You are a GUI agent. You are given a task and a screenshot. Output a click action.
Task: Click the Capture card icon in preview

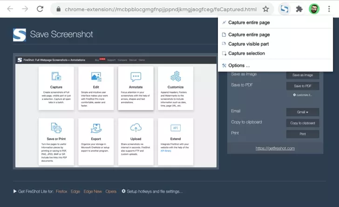coord(56,76)
